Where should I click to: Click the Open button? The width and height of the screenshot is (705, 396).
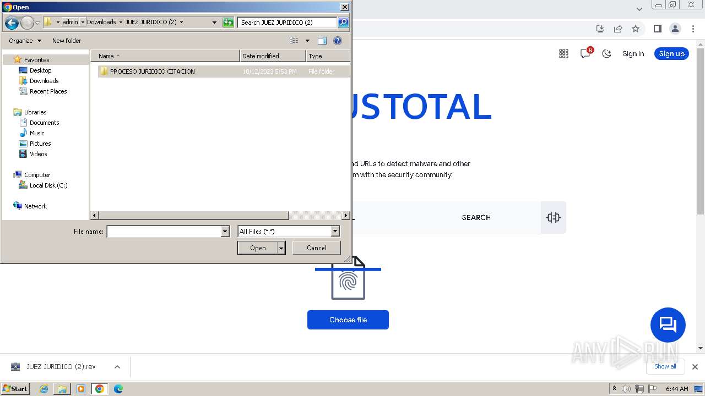click(258, 248)
